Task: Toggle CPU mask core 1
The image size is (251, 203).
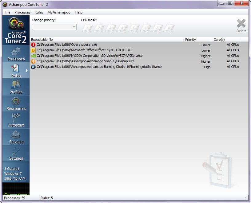Action: click(87, 28)
